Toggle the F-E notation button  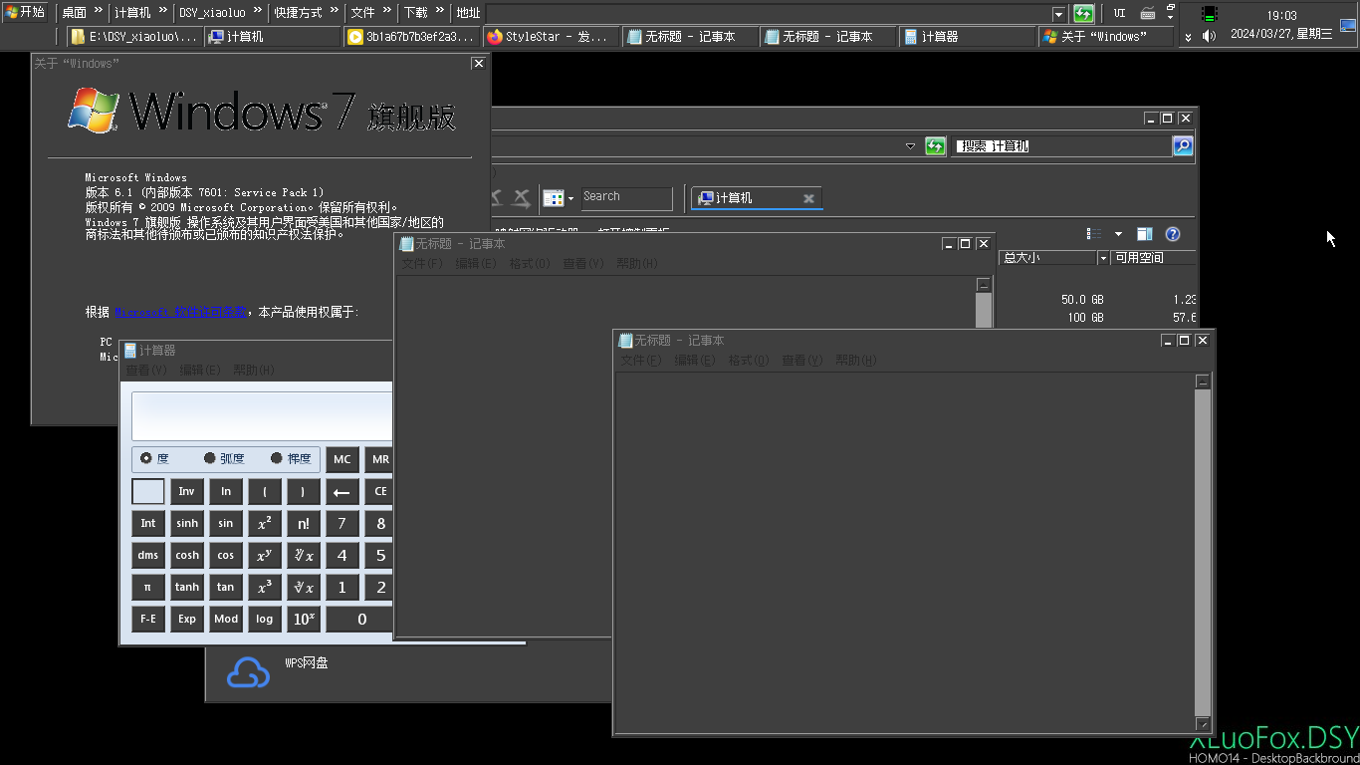point(148,620)
